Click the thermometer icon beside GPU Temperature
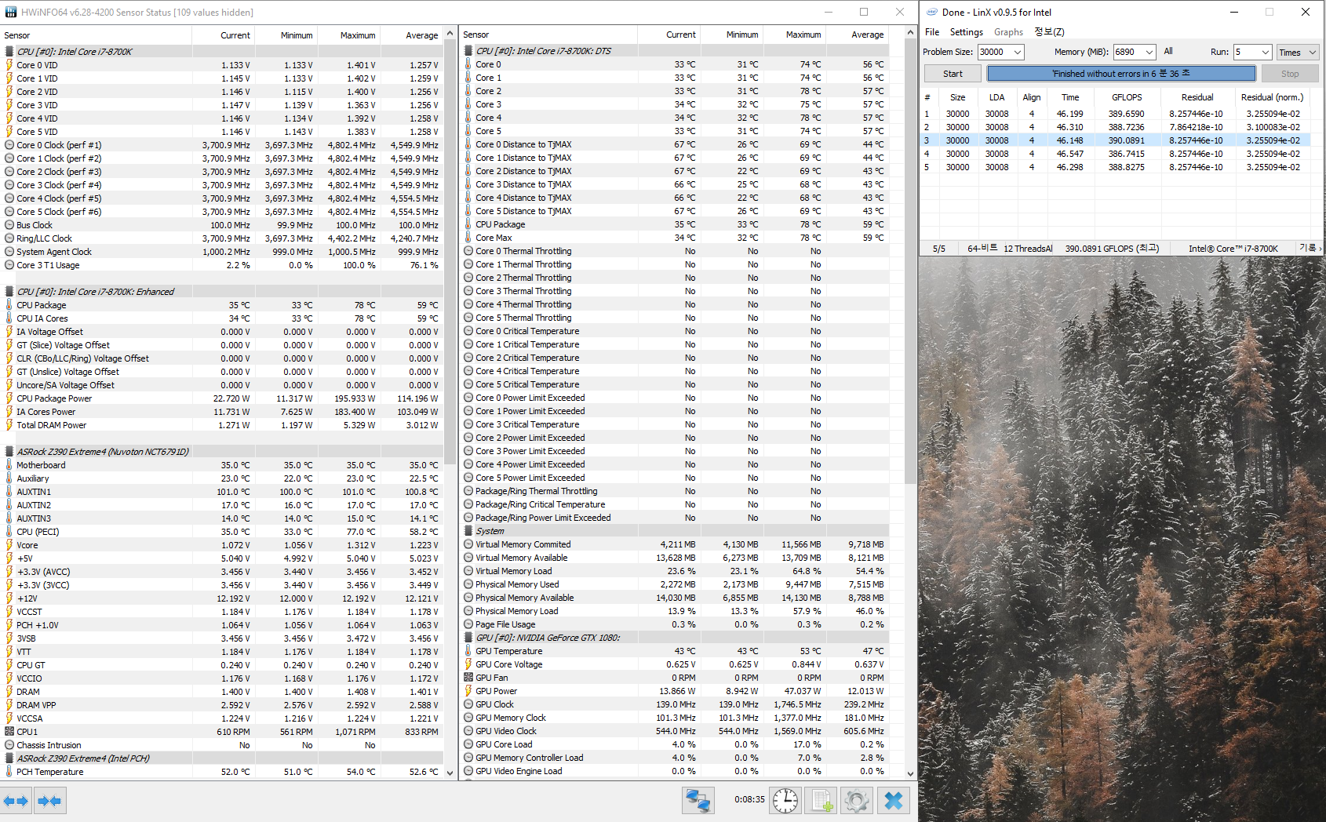The height and width of the screenshot is (822, 1326). coord(468,651)
